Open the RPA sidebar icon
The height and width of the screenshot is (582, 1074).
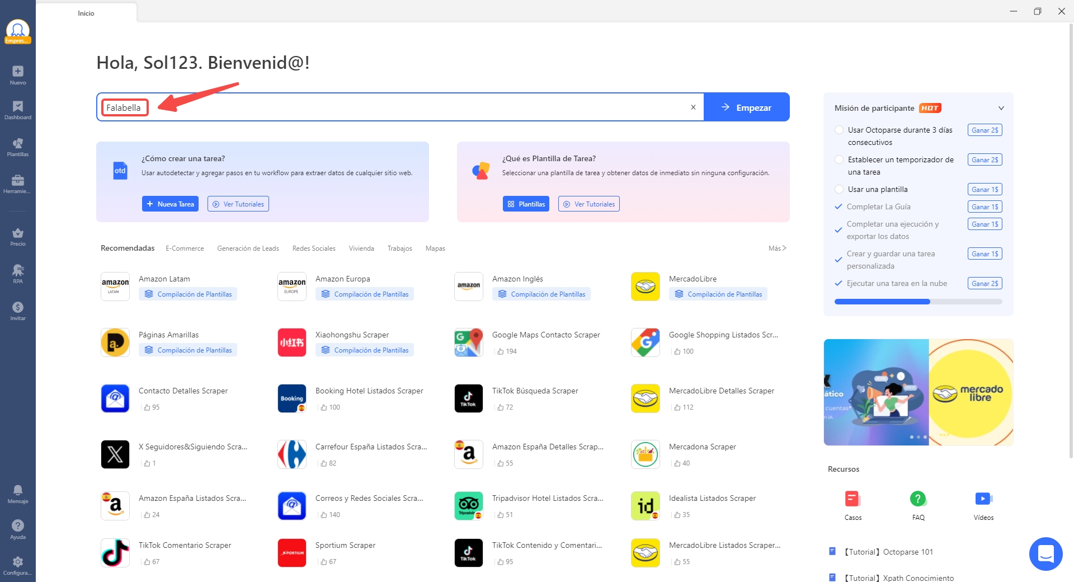coord(18,274)
